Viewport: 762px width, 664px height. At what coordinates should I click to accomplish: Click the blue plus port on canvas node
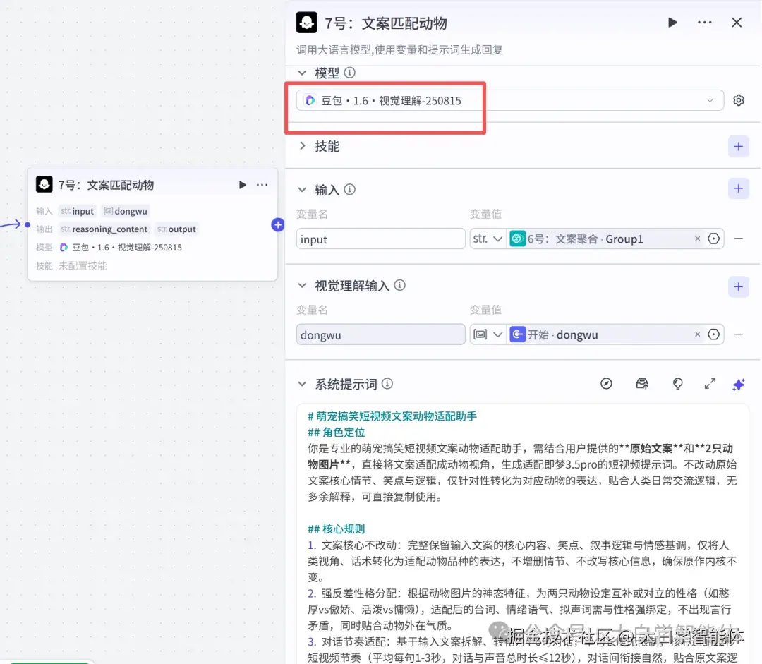[x=278, y=224]
